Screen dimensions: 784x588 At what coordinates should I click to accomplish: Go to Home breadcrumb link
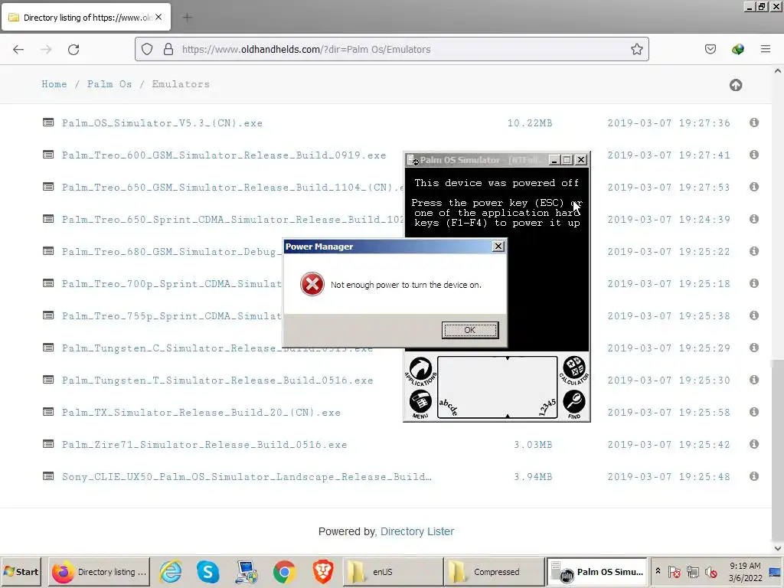pyautogui.click(x=54, y=84)
